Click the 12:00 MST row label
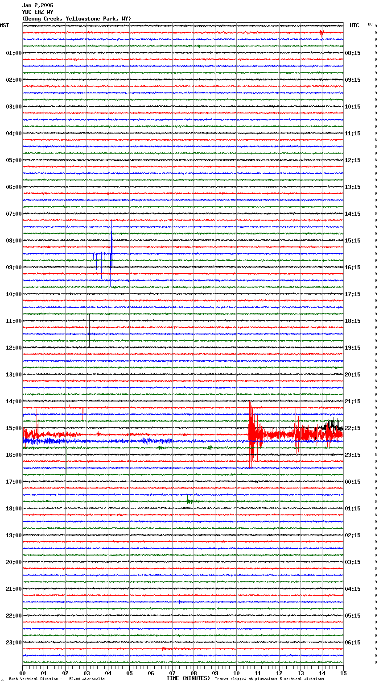The image size is (379, 685). tap(13, 348)
